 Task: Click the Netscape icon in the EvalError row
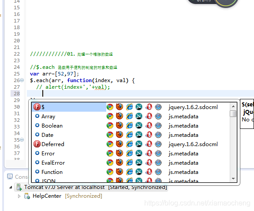pyautogui.click(x=139, y=162)
